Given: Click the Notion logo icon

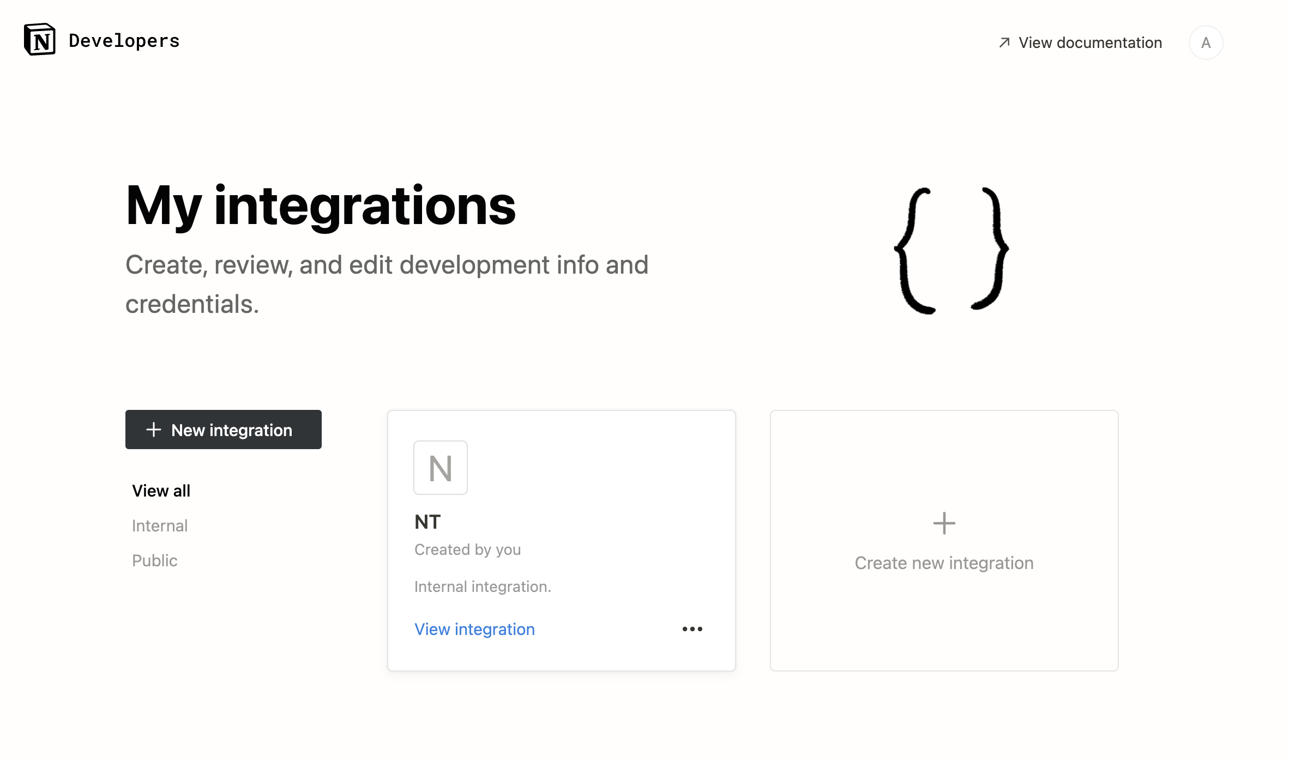Looking at the screenshot, I should [39, 40].
